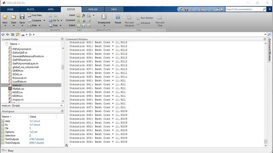This screenshot has height=153, width=273.
Task: Click the Search Documentation field
Action: point(244,9)
